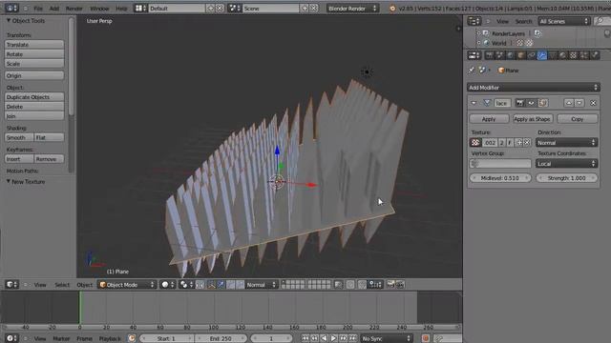Toggle modifier display in edit mode

point(543,103)
